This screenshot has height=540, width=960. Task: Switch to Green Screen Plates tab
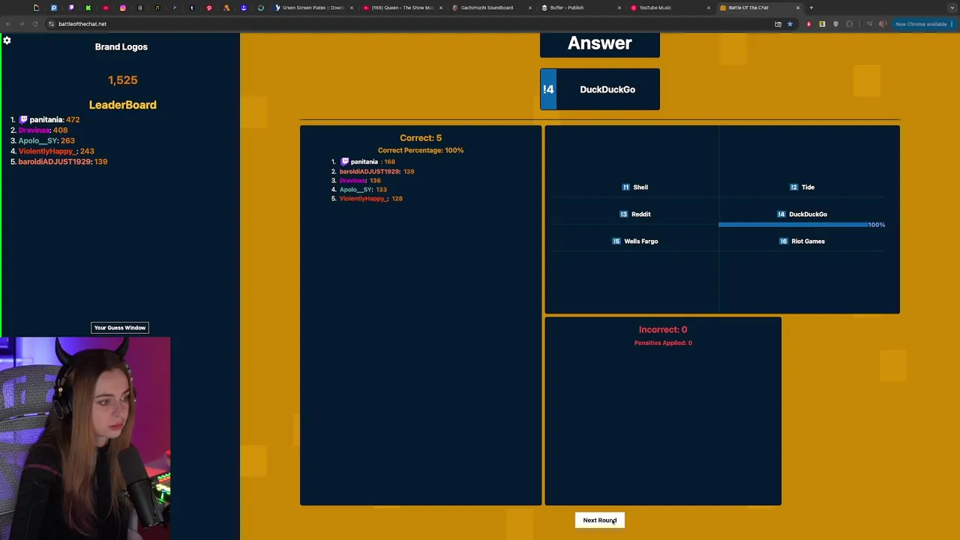point(313,7)
